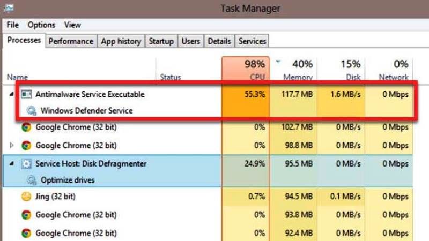Select the Optimize drives entry
The width and height of the screenshot is (429, 241).
(68, 180)
